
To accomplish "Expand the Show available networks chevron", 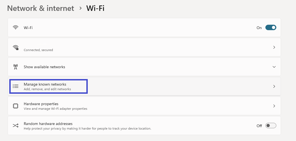I will tap(274, 67).
